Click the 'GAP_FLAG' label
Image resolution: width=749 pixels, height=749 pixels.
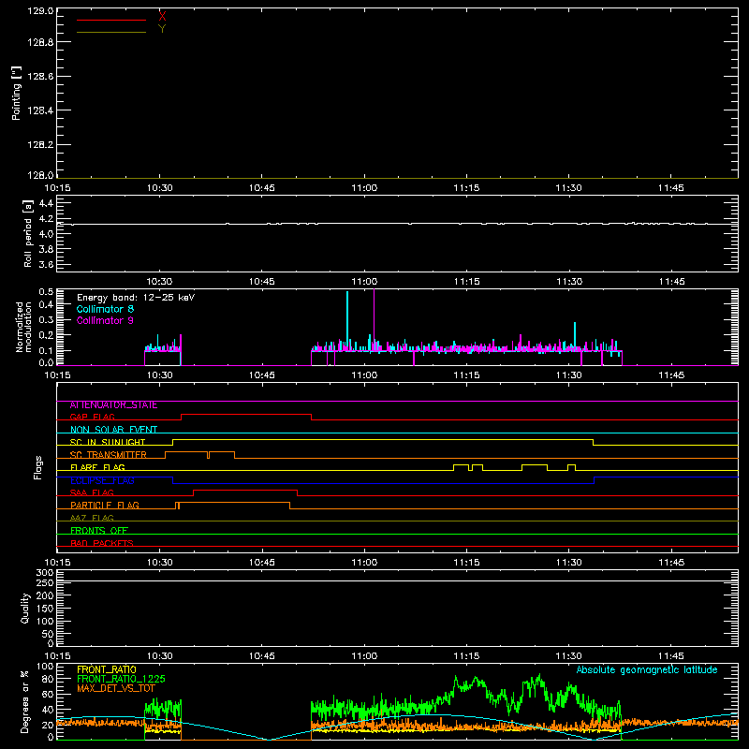pos(92,417)
